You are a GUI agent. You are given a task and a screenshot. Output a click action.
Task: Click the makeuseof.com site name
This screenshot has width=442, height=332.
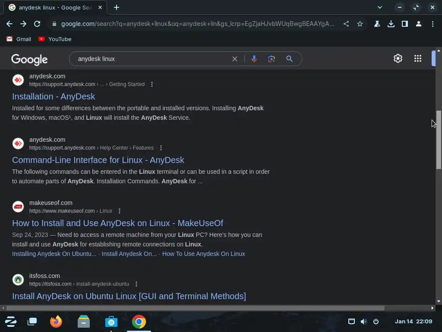[51, 203]
